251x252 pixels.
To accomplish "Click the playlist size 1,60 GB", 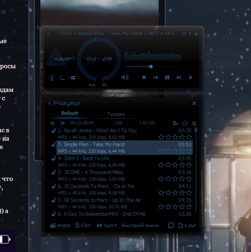I will coord(147,123).
